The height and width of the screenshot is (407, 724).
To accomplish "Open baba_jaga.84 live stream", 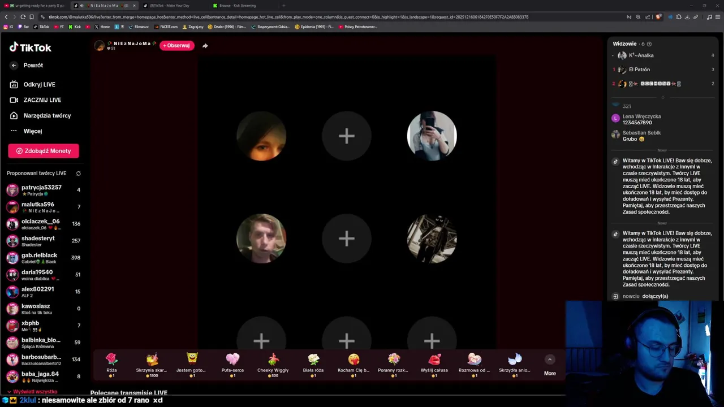I will click(x=44, y=376).
